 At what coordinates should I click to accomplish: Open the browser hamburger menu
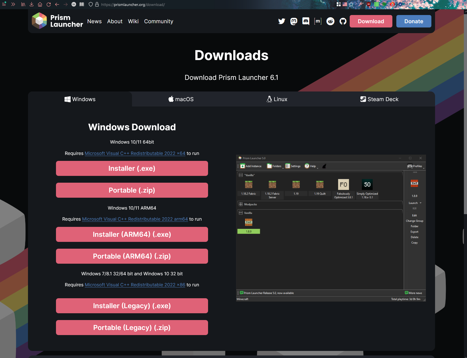[4, 4]
